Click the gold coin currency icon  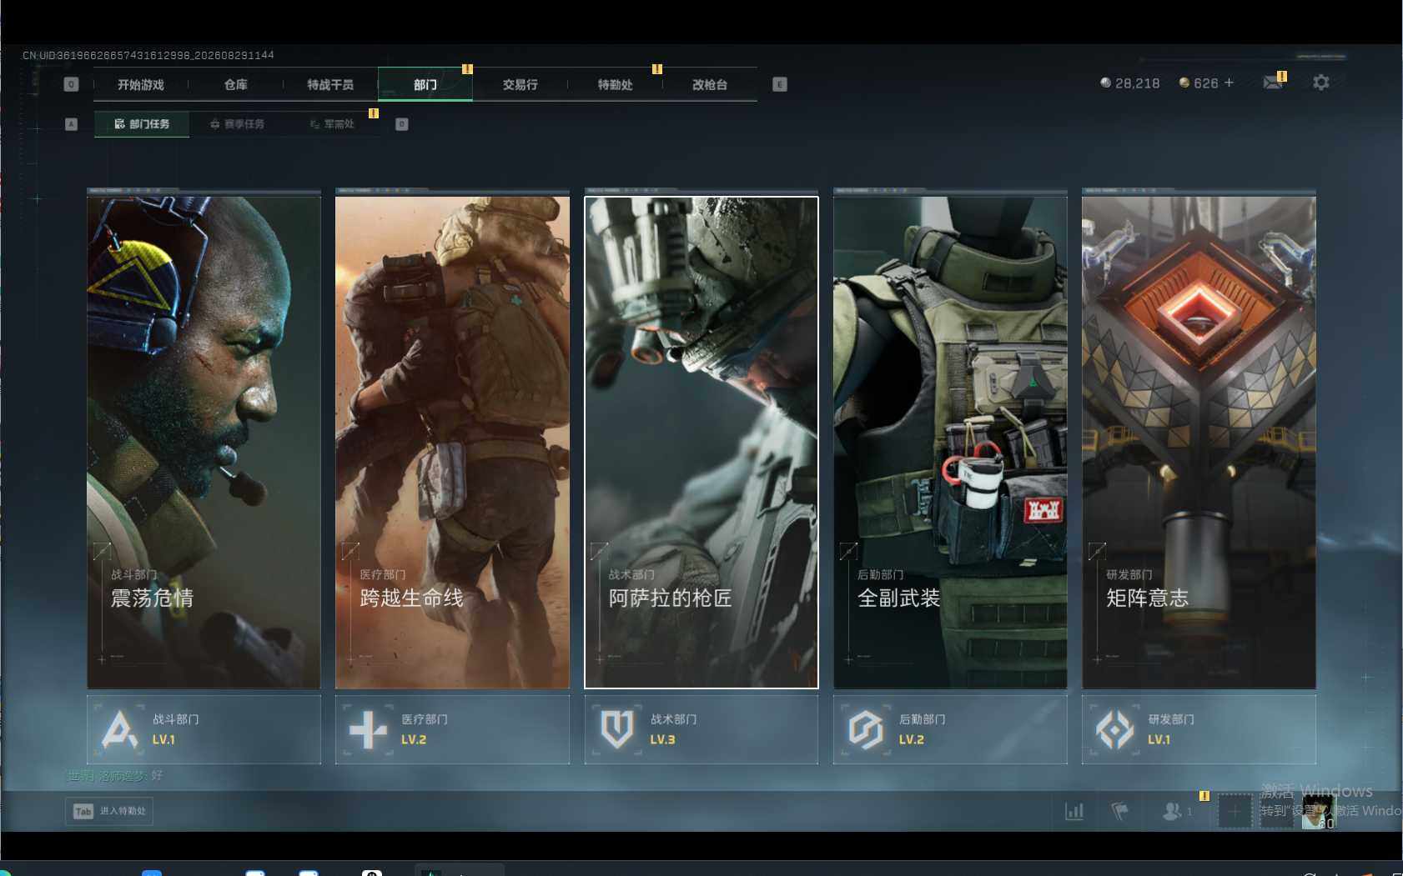pyautogui.click(x=1184, y=83)
